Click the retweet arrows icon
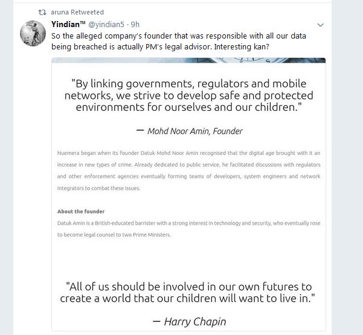 [x=42, y=12]
